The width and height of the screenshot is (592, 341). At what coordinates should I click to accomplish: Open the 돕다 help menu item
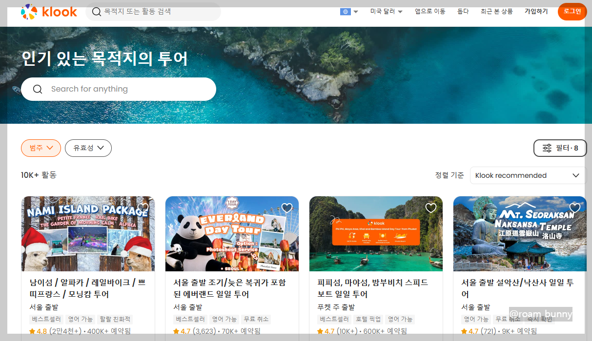463,11
